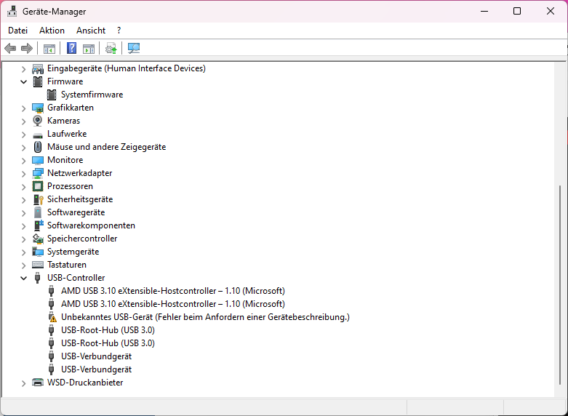This screenshot has height=416, width=568.
Task: Open the Ansicht menu
Action: (x=91, y=31)
